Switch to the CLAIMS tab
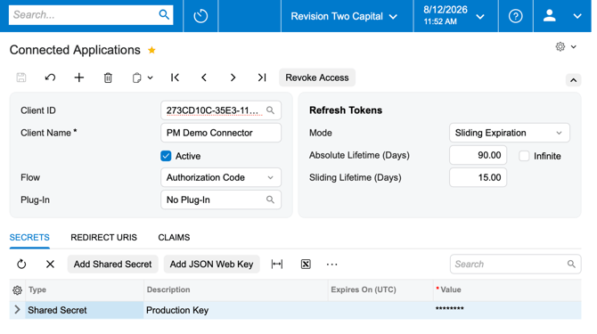Image resolution: width=597 pixels, height=334 pixels. tap(174, 238)
